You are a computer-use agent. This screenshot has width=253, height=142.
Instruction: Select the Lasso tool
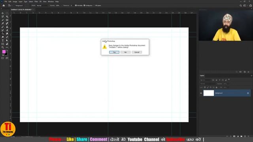click(x=3, y=17)
